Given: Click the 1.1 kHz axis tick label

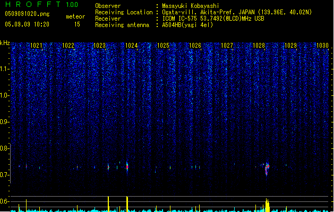Looking at the screenshot, I should (x=4, y=69).
